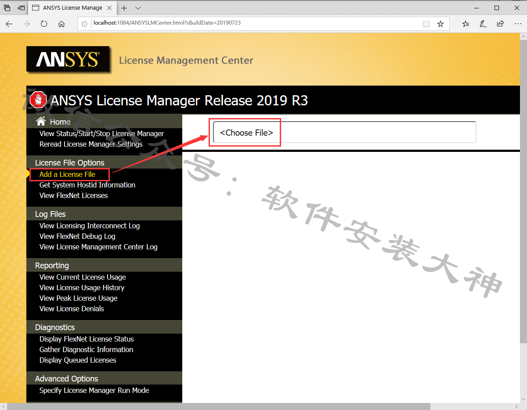The image size is (527, 410).
Task: Open View Licensing Interconnect Log
Action: click(x=90, y=226)
